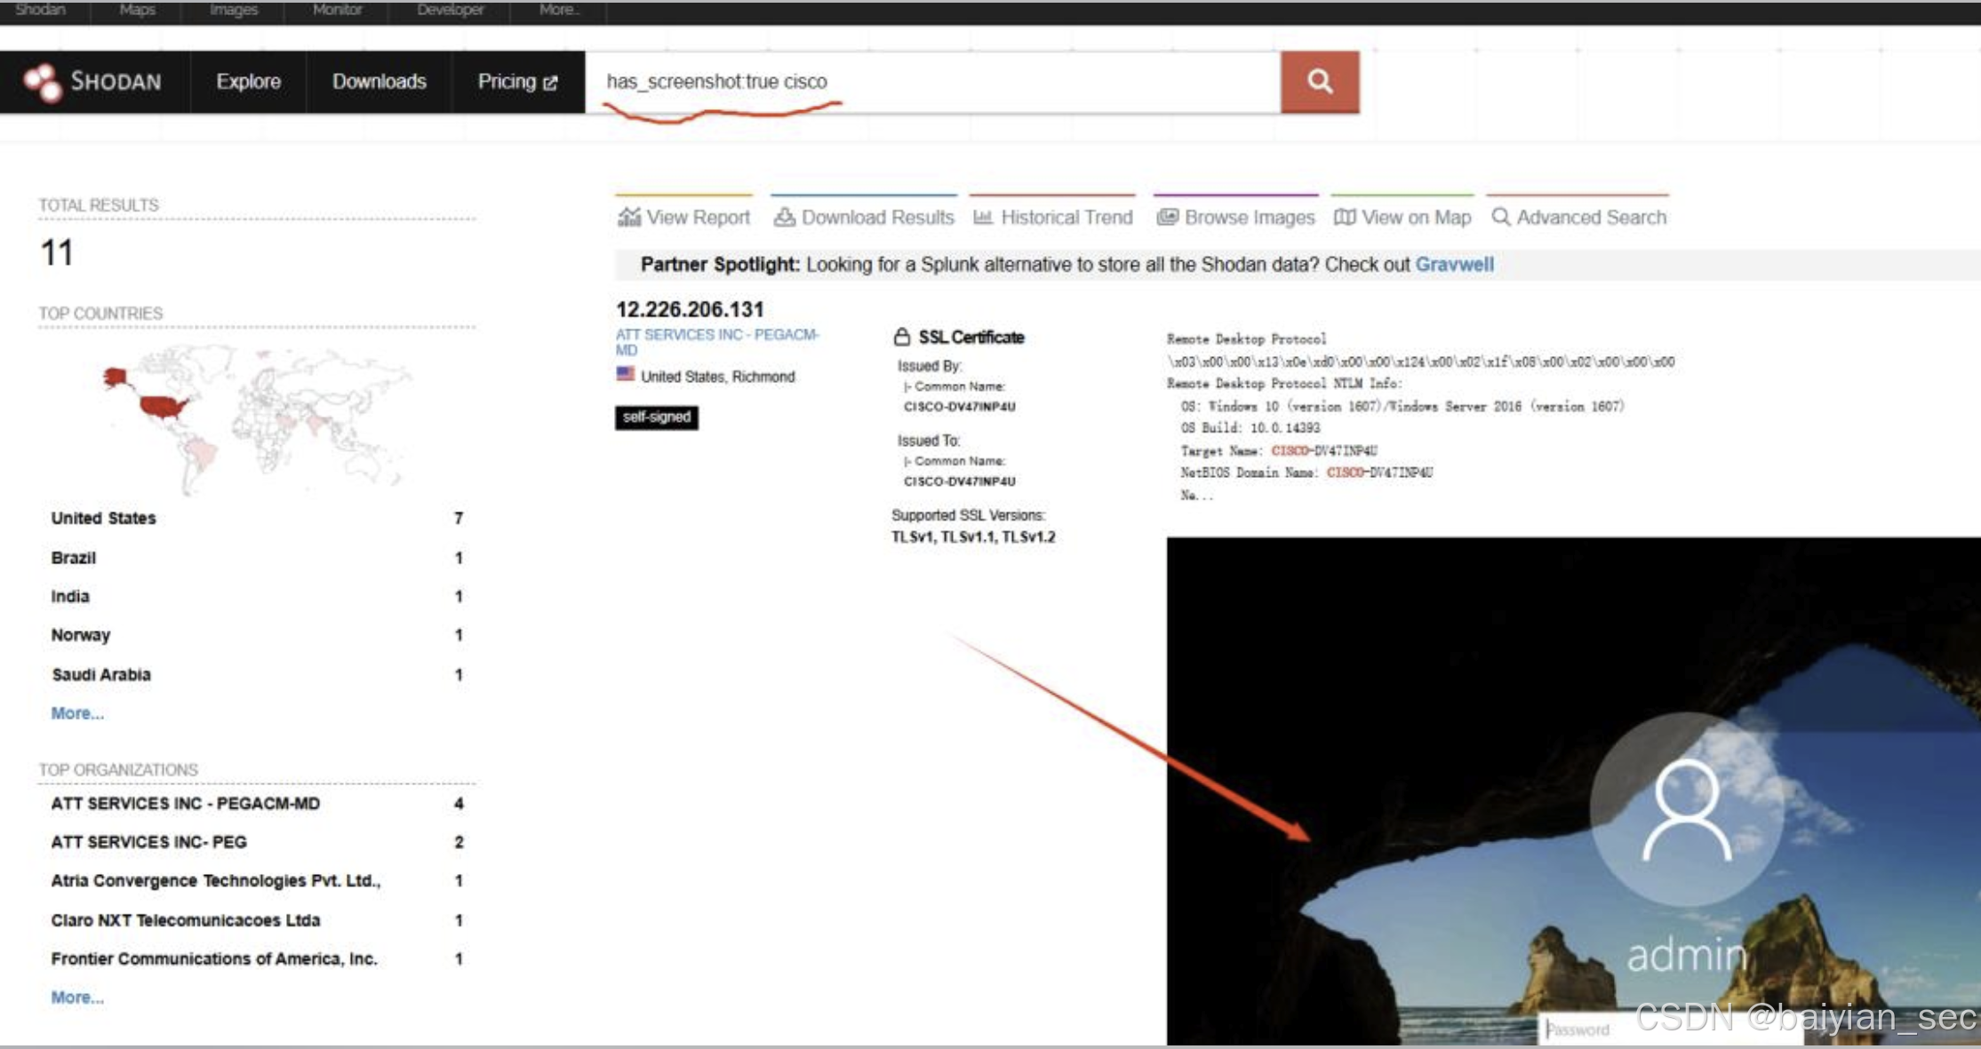Viewport: 1981px width, 1049px height.
Task: Click Download Results icon
Action: coord(784,217)
